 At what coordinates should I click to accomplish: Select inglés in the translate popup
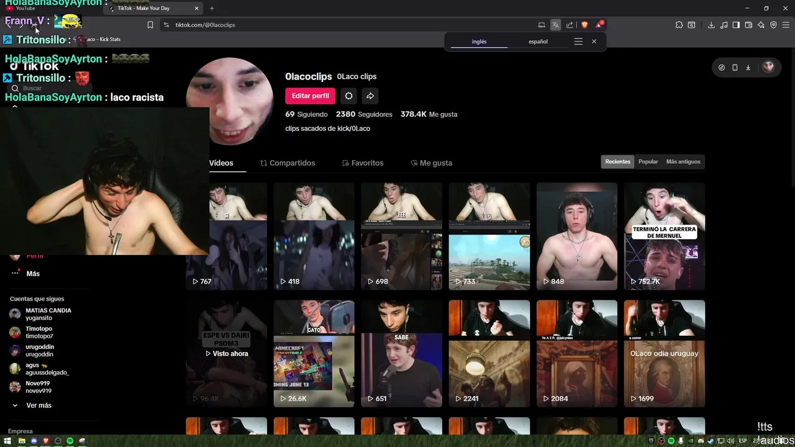(479, 42)
